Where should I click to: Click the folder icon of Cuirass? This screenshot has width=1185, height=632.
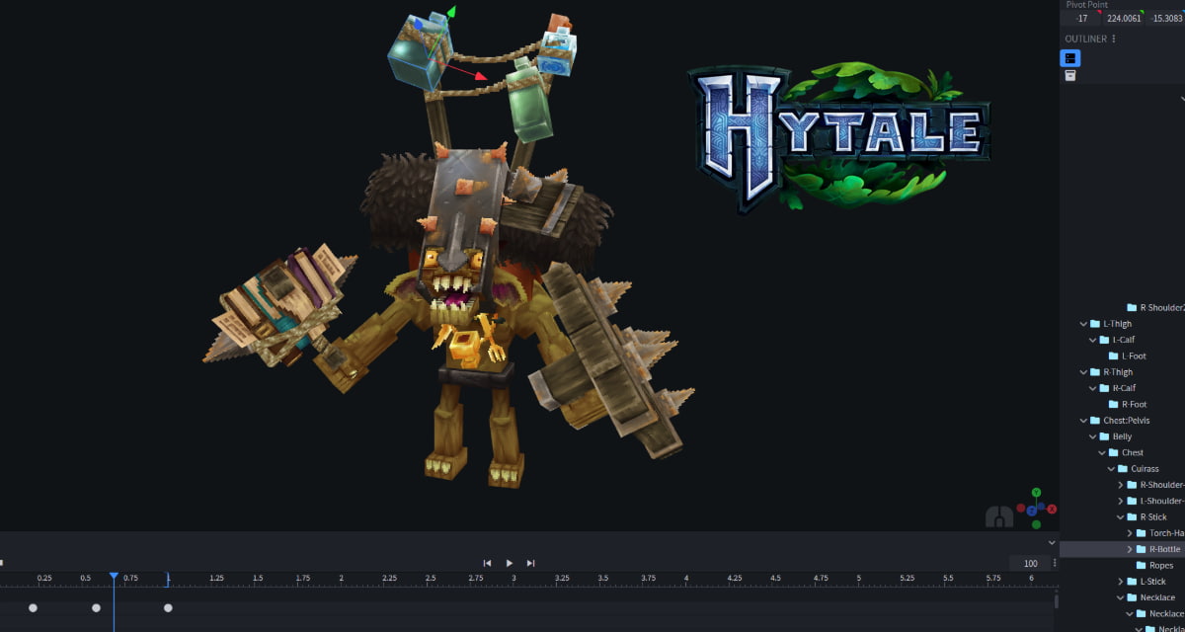pyautogui.click(x=1123, y=469)
